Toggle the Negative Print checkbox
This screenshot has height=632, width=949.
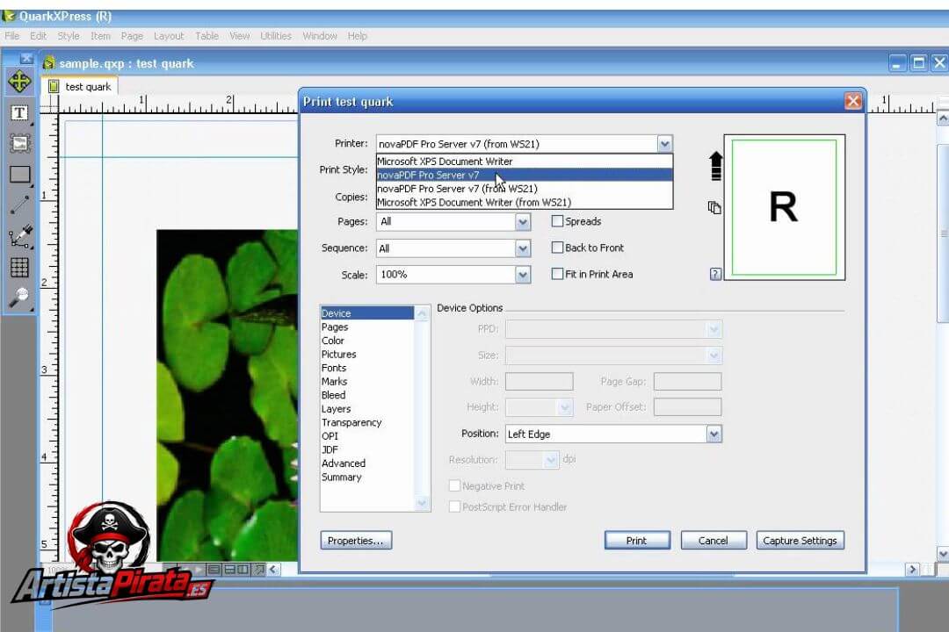[454, 485]
